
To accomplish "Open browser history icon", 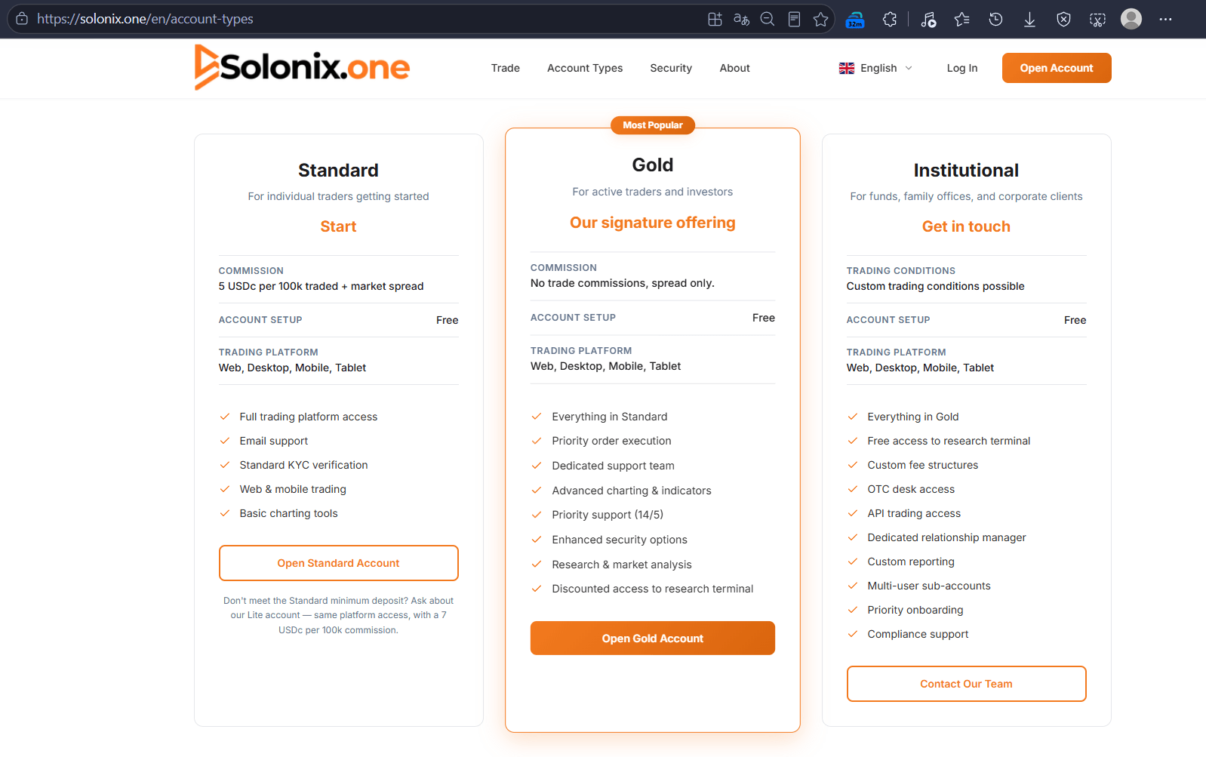I will coord(995,20).
